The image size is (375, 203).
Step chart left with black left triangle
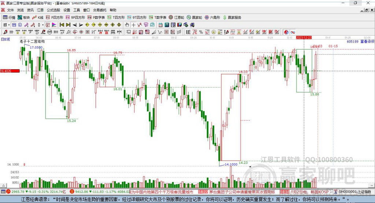tap(75, 25)
